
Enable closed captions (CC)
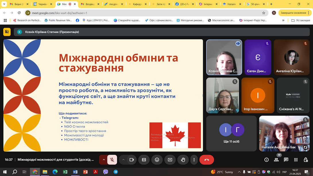pos(144,160)
